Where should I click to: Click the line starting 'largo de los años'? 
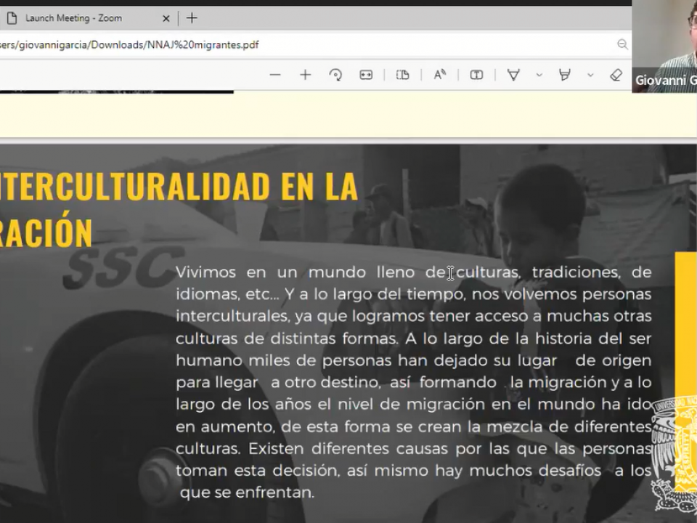pos(413,405)
